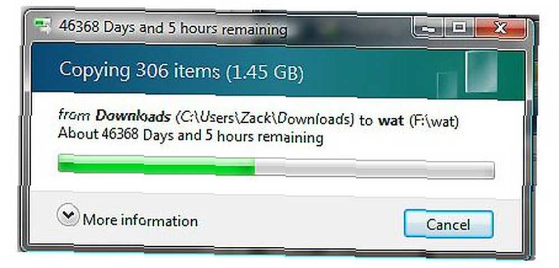Select the bold "wat" destination folder name

(391, 121)
